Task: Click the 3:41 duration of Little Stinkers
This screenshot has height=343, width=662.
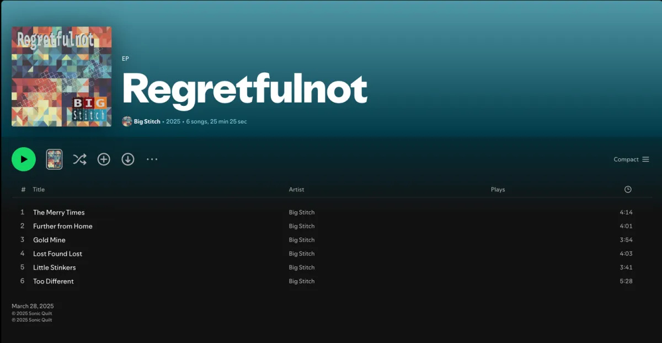Action: (x=626, y=267)
